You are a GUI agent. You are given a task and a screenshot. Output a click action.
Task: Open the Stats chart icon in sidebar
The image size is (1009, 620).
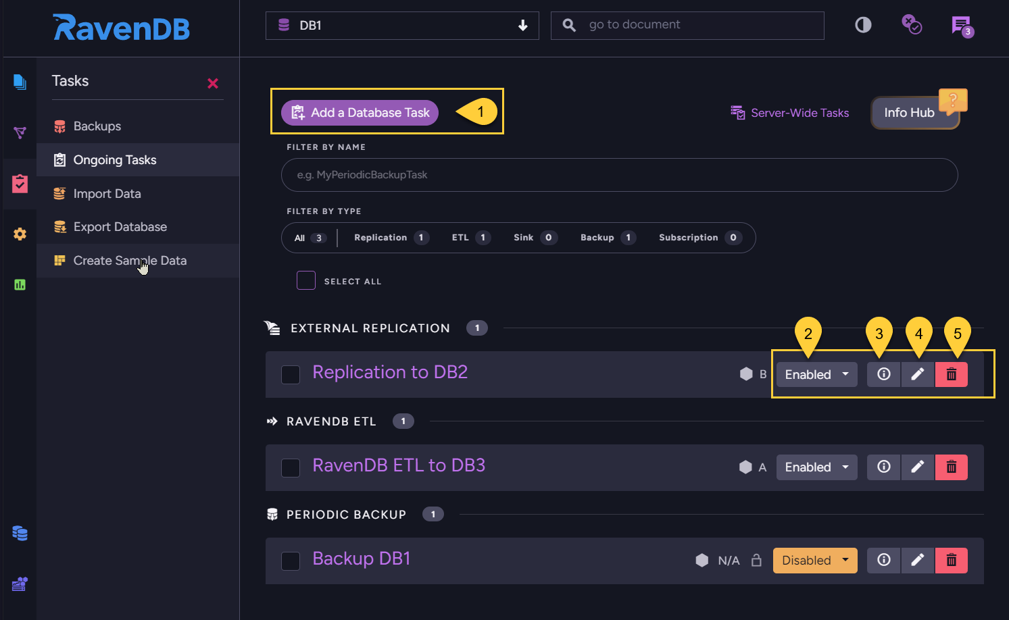20,284
